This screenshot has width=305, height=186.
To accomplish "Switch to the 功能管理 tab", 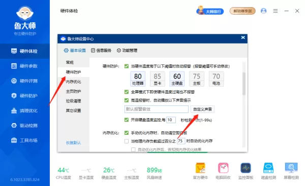I will coord(127,50).
